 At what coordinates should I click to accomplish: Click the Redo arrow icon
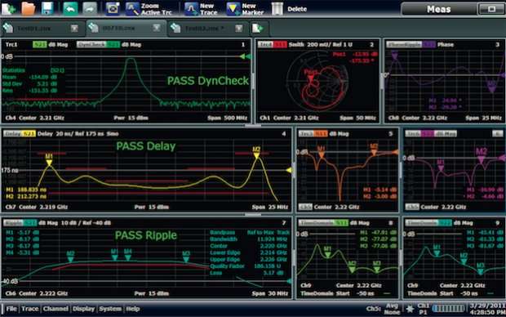pos(90,8)
